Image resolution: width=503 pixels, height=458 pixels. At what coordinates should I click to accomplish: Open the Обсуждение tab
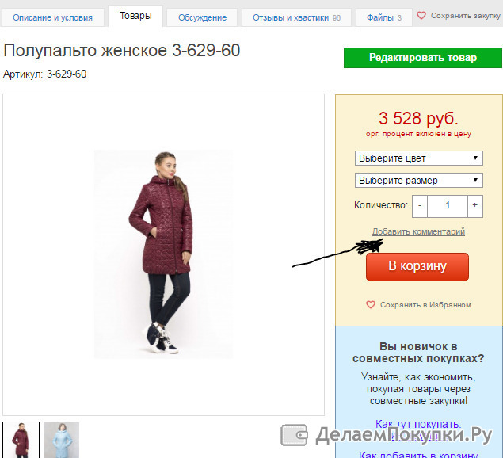[x=202, y=17]
